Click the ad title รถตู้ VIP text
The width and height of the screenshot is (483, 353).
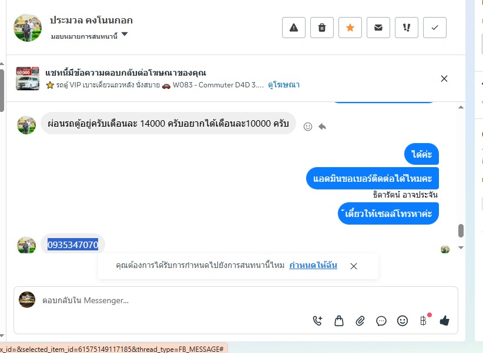[155, 85]
